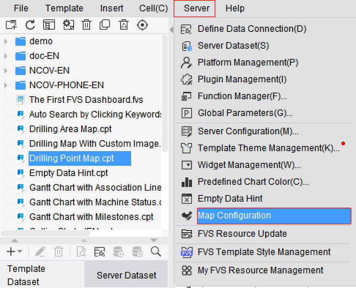Select Drilling Area Map.cpt file

tap(70, 129)
